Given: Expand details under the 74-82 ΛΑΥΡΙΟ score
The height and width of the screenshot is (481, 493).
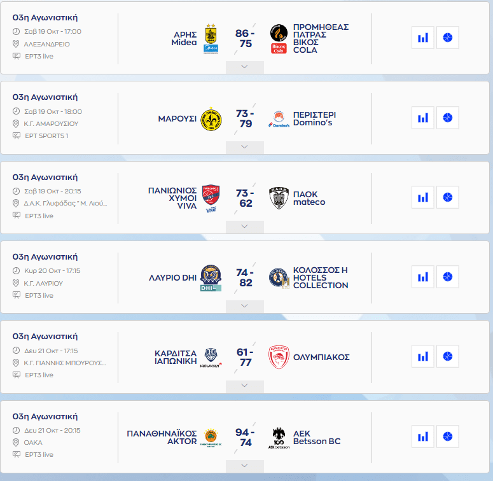Looking at the screenshot, I should pos(244,306).
